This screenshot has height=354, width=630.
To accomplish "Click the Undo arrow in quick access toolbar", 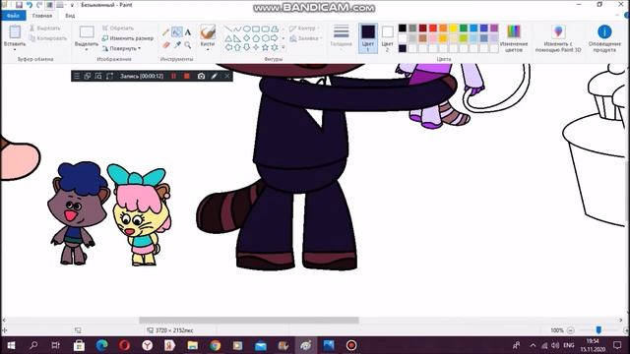I will 30,5.
